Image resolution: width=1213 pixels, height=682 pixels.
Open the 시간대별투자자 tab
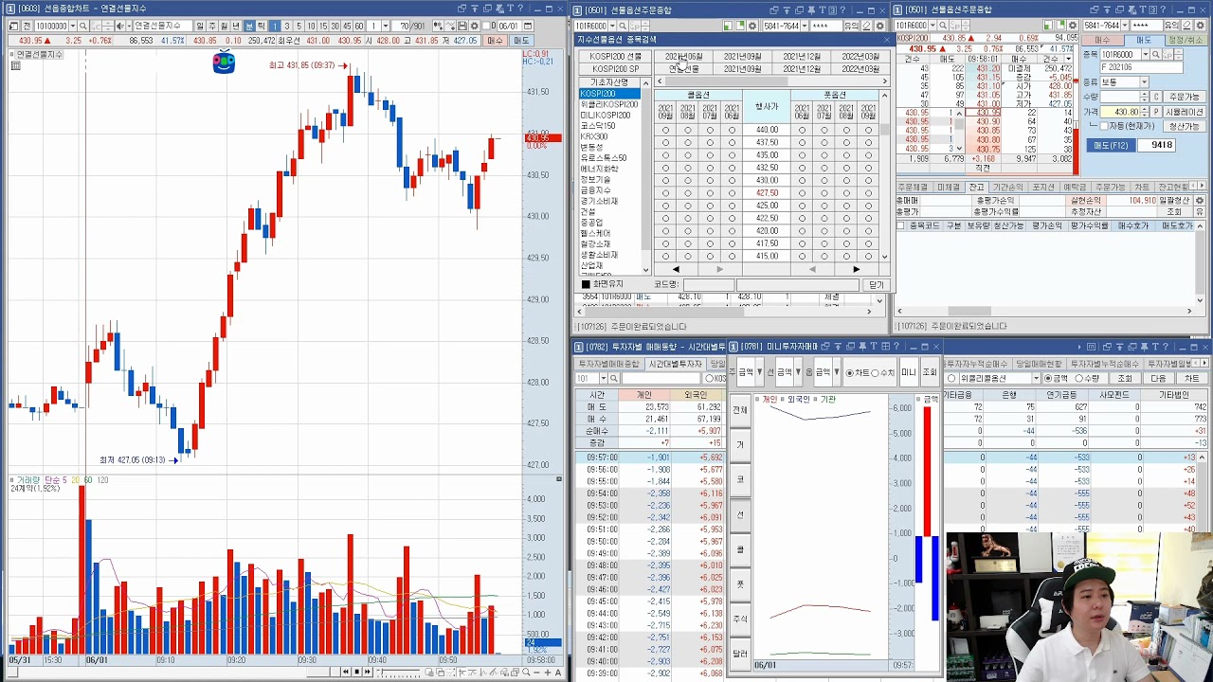pos(675,364)
